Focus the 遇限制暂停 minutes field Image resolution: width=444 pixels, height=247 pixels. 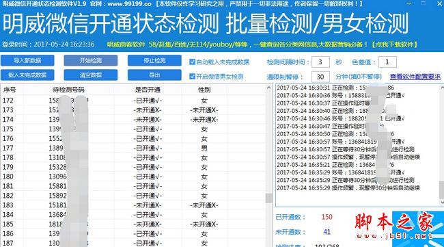click(x=320, y=77)
